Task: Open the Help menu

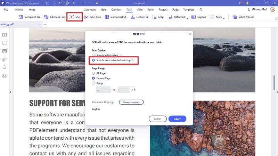Action: coord(32,10)
